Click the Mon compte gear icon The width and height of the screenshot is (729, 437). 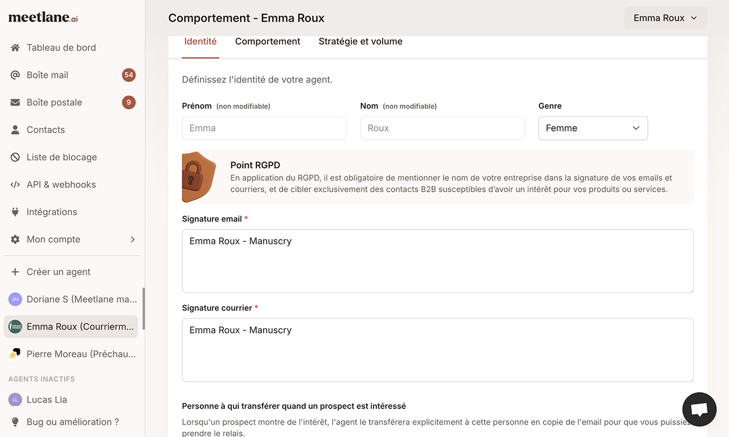coord(15,239)
